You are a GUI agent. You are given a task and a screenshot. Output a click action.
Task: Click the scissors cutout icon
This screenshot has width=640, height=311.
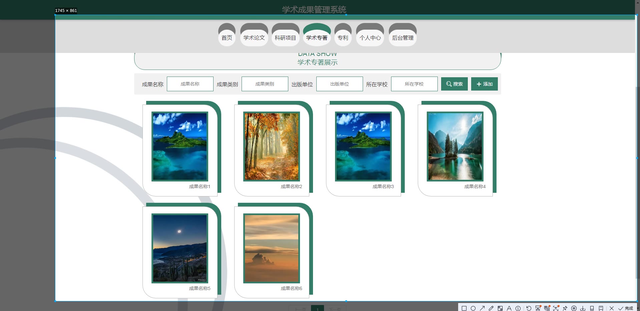538,308
